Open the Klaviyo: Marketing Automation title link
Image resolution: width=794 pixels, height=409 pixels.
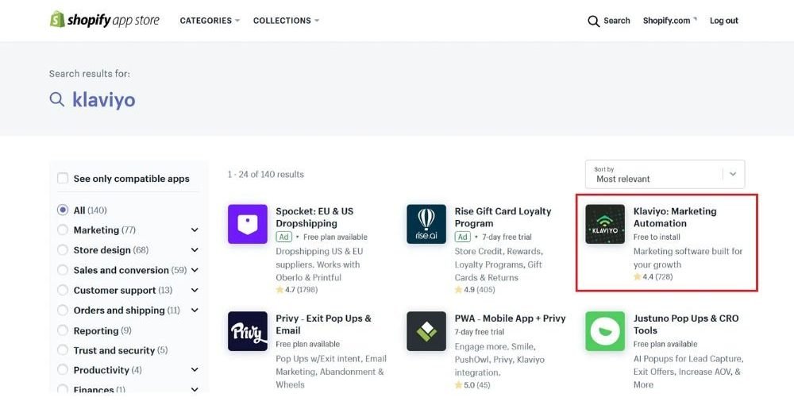[x=674, y=217]
